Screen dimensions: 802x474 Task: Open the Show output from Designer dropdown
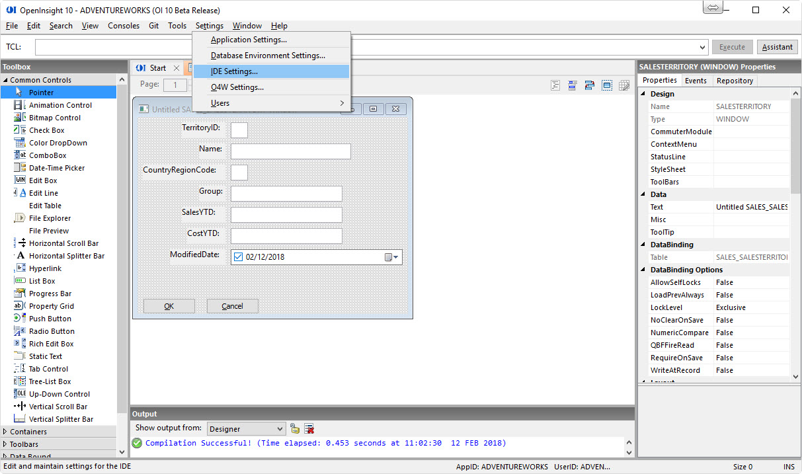click(247, 429)
